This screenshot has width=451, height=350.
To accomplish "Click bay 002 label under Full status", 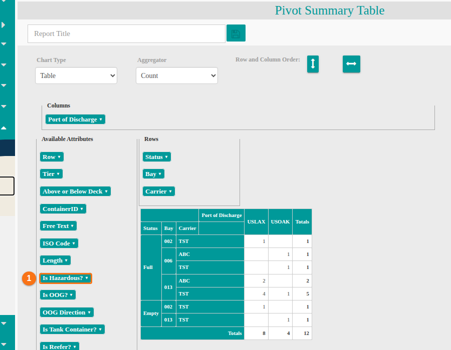I will point(168,241).
